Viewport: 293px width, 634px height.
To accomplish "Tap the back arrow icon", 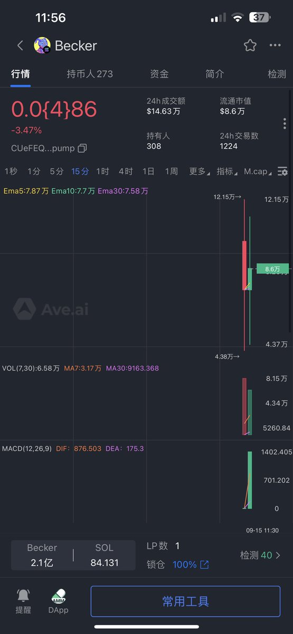I will click(x=20, y=45).
